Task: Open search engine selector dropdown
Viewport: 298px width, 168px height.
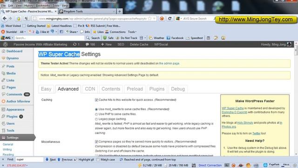Action: pos(179,19)
